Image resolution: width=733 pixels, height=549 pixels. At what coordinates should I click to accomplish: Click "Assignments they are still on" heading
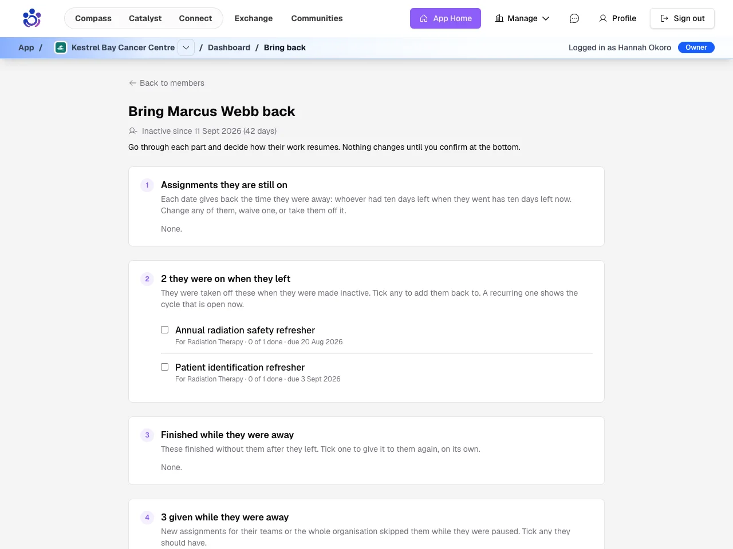224,185
